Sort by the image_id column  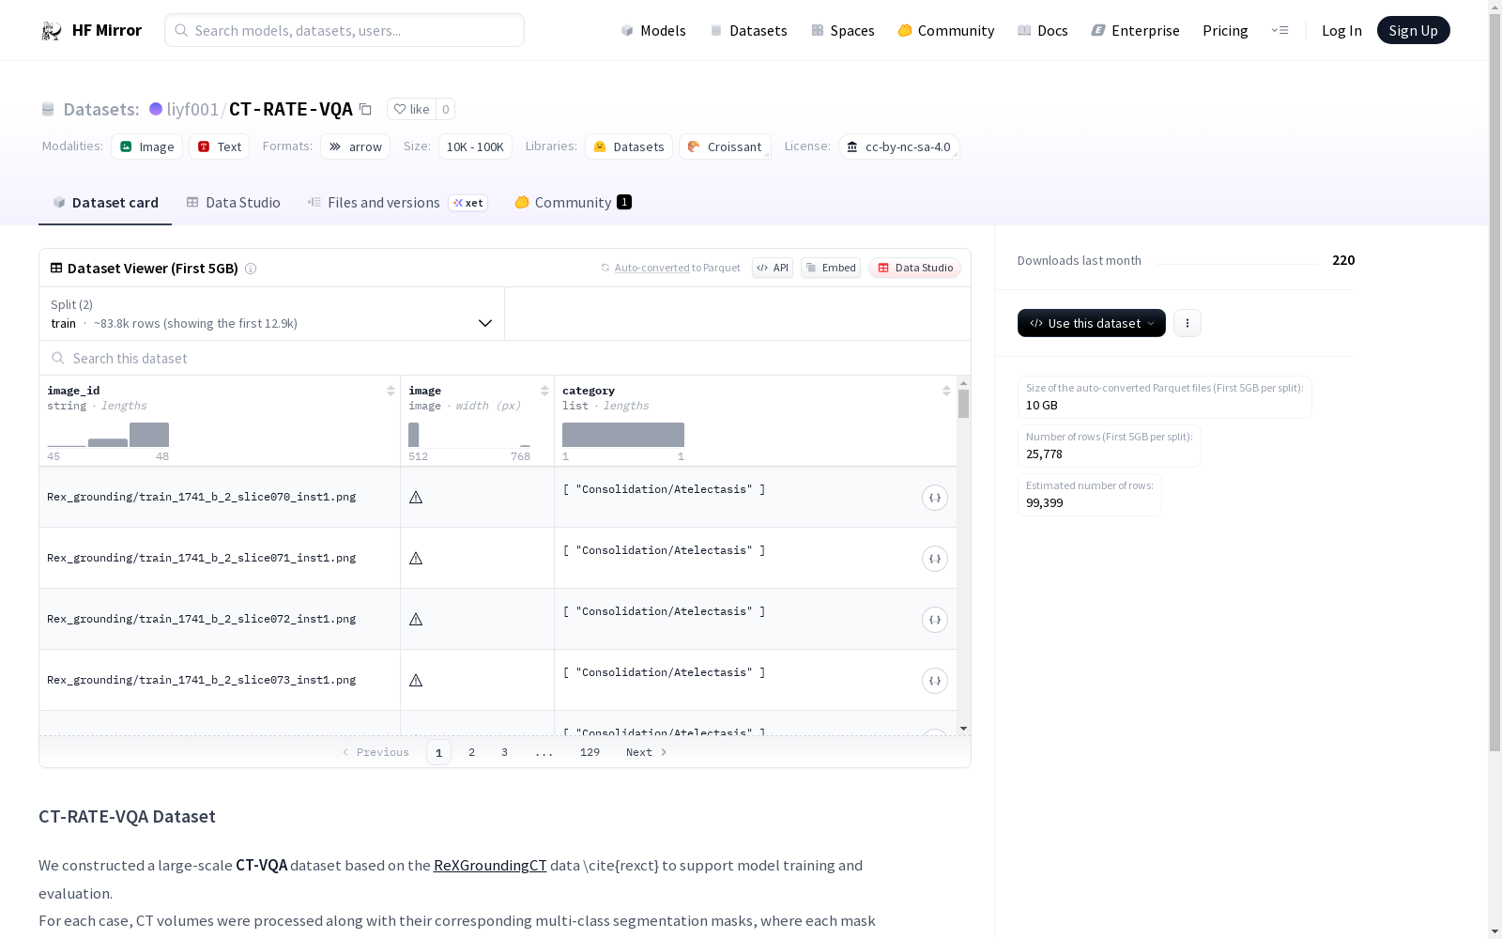(391, 391)
